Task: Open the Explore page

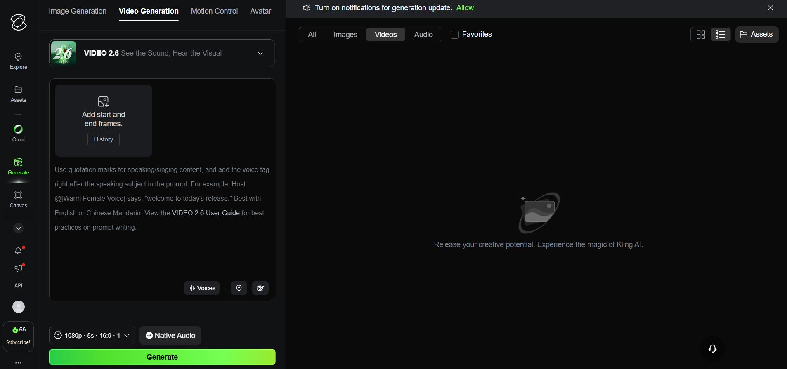Action: [19, 61]
